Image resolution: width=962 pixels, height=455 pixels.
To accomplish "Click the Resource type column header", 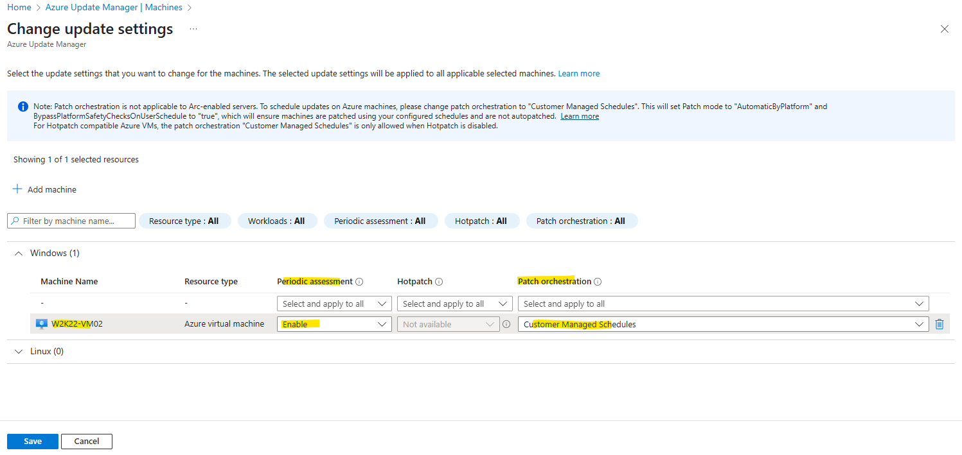I will [x=211, y=282].
